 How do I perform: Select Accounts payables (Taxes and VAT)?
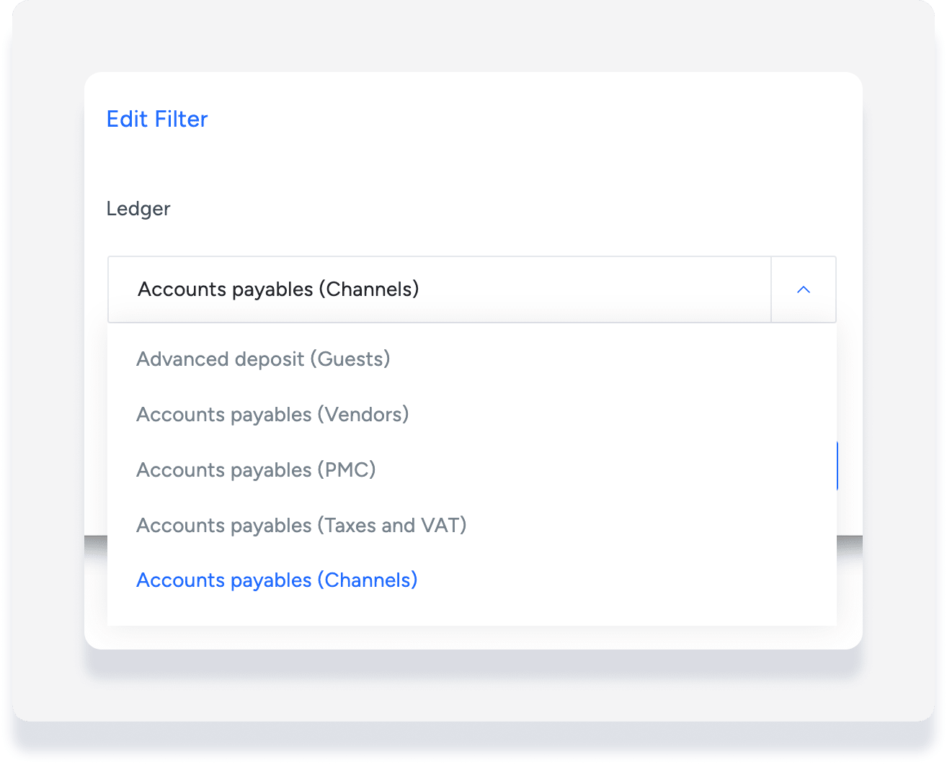tap(301, 525)
